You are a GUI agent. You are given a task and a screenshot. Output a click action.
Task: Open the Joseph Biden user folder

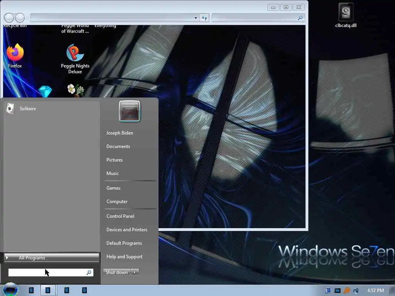click(x=120, y=133)
